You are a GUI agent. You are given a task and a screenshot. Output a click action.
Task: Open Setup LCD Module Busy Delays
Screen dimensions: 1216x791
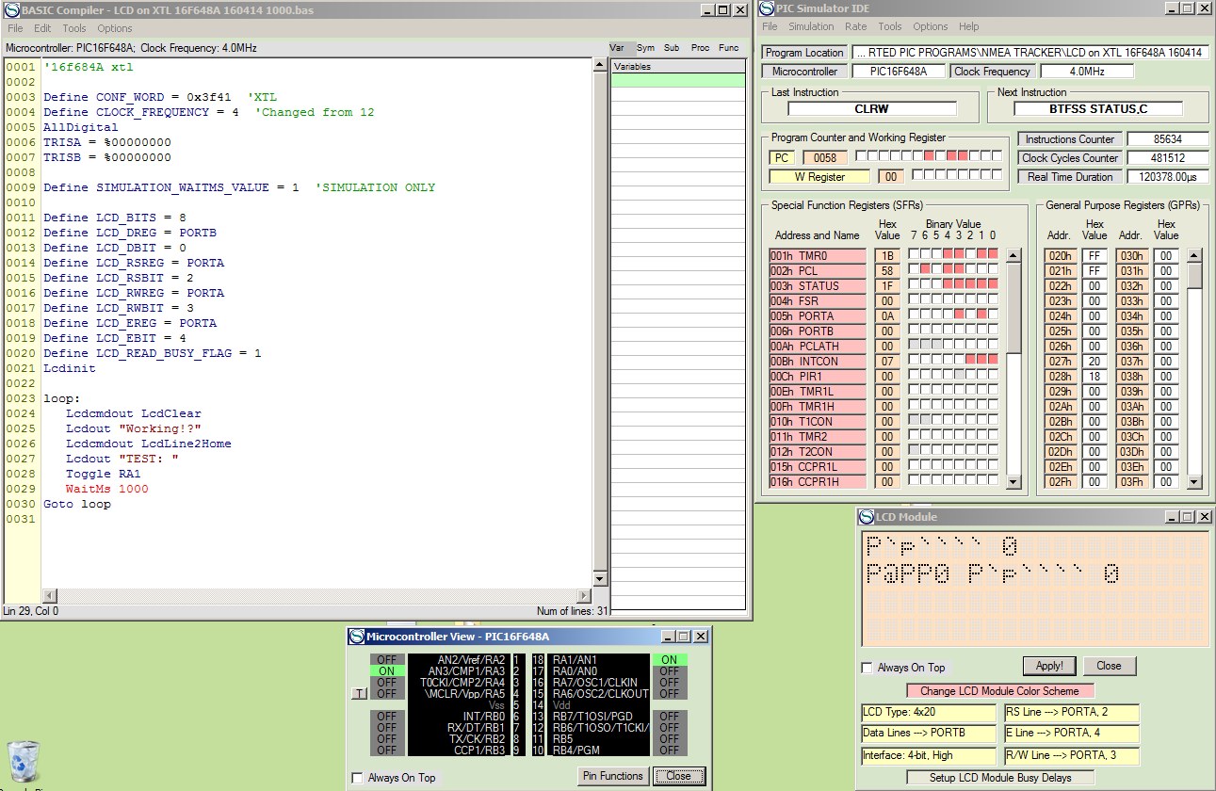[x=999, y=778]
